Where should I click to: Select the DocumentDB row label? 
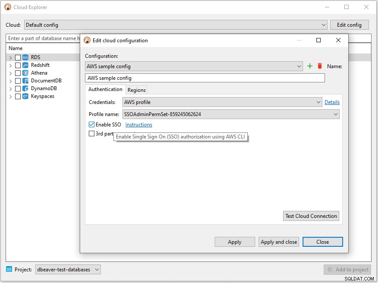pos(46,81)
